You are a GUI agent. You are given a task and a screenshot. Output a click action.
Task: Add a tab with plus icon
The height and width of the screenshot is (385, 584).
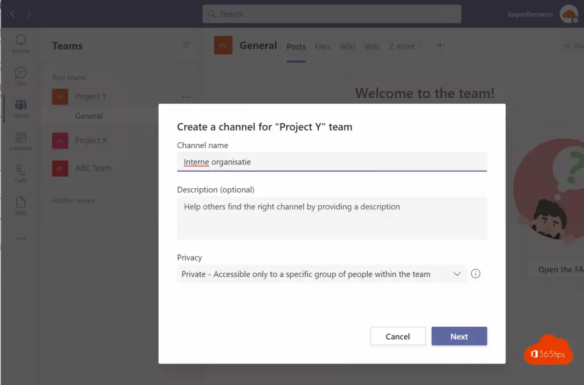[x=440, y=46]
